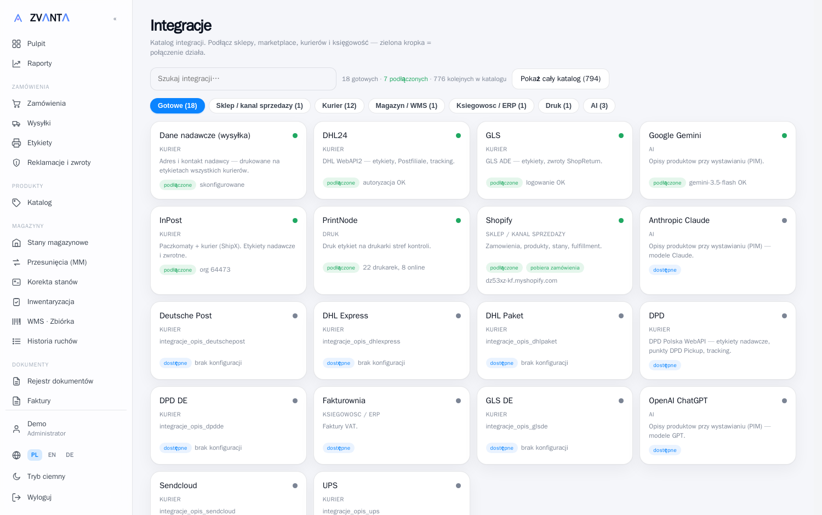Open Historia ruchów list icon
This screenshot has height=515, width=822.
[16, 341]
